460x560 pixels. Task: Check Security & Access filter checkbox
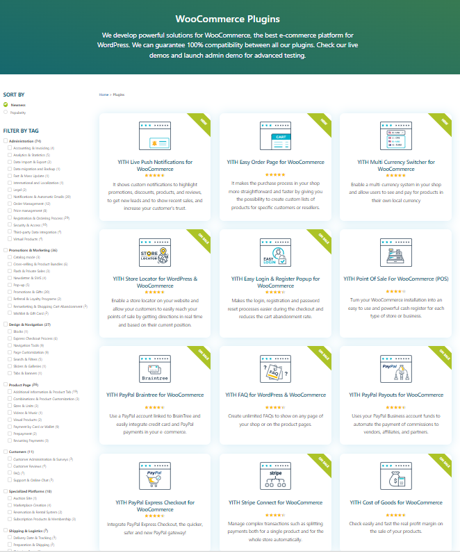pos(10,224)
